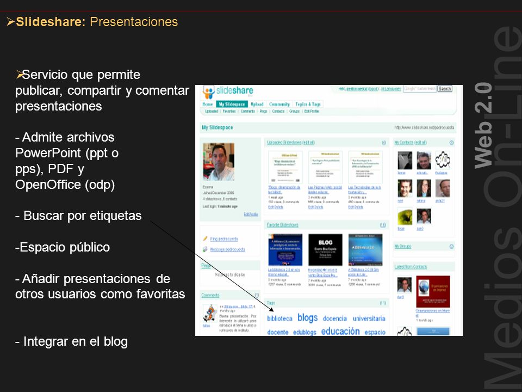Open Uploaded submenu link
The width and height of the screenshot is (522, 392).
[212, 111]
